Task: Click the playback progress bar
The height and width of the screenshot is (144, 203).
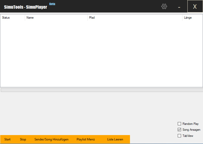Action: [x=101, y=90]
